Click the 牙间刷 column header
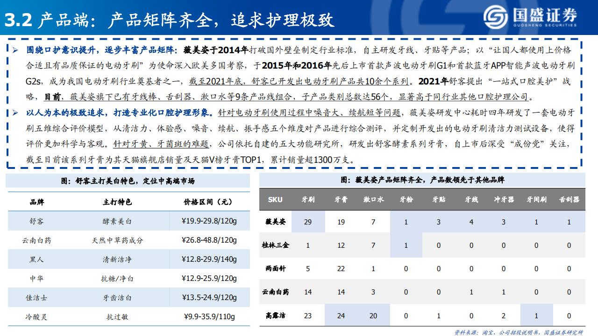The image size is (598, 336). (536, 199)
